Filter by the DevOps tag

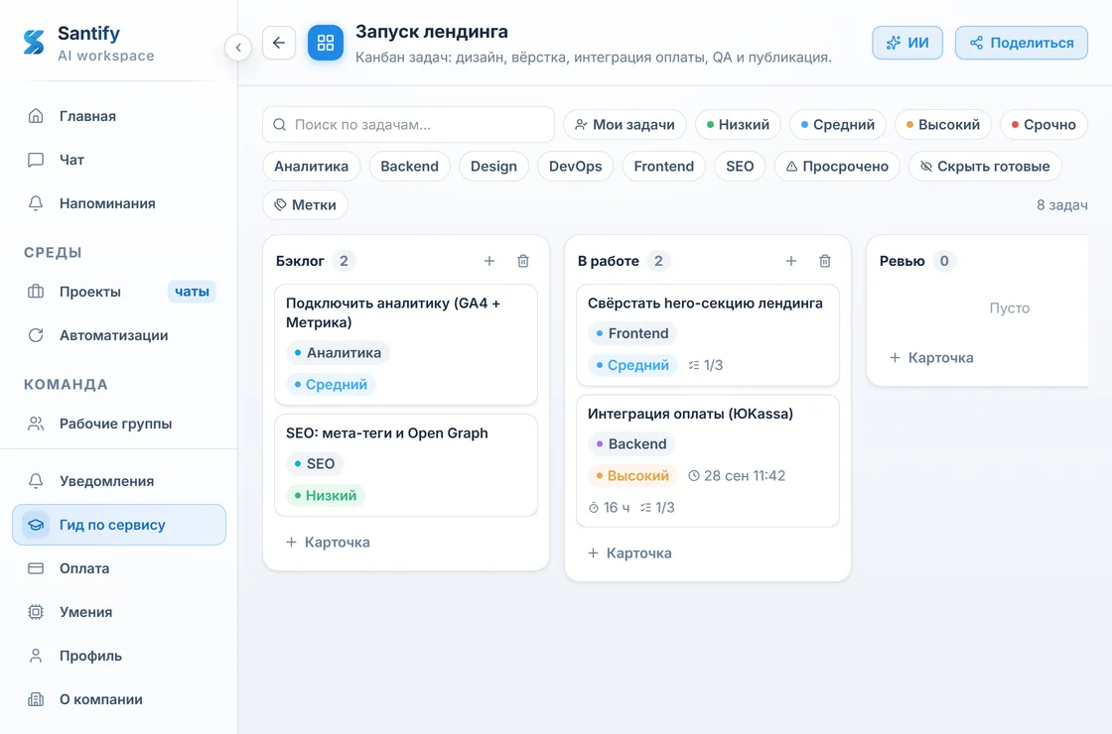(575, 167)
